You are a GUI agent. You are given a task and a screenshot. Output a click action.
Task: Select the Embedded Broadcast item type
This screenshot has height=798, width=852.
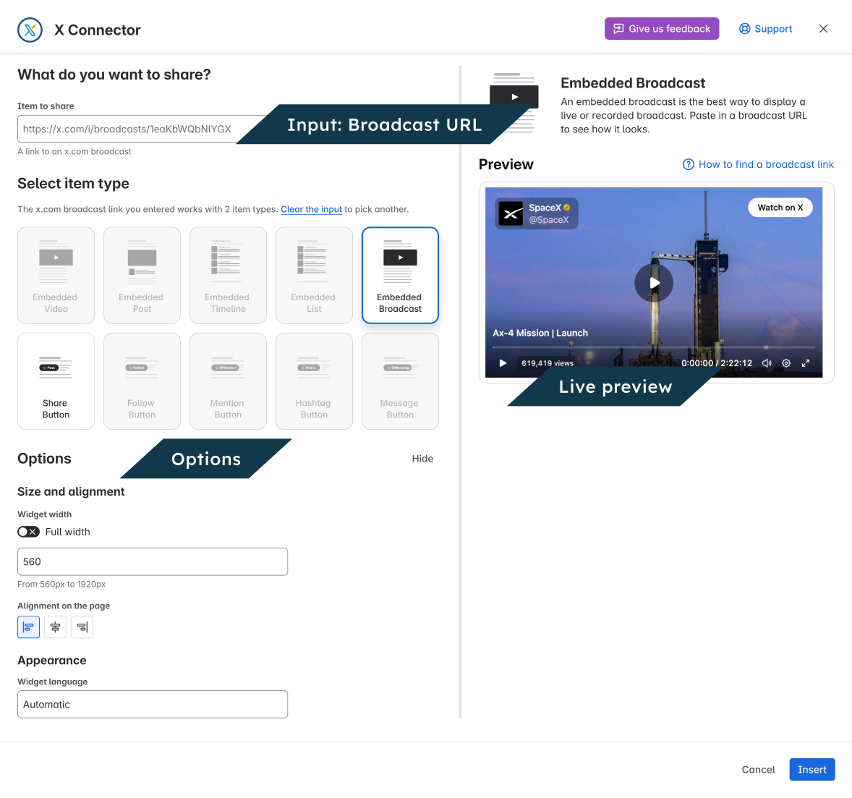pyautogui.click(x=400, y=275)
